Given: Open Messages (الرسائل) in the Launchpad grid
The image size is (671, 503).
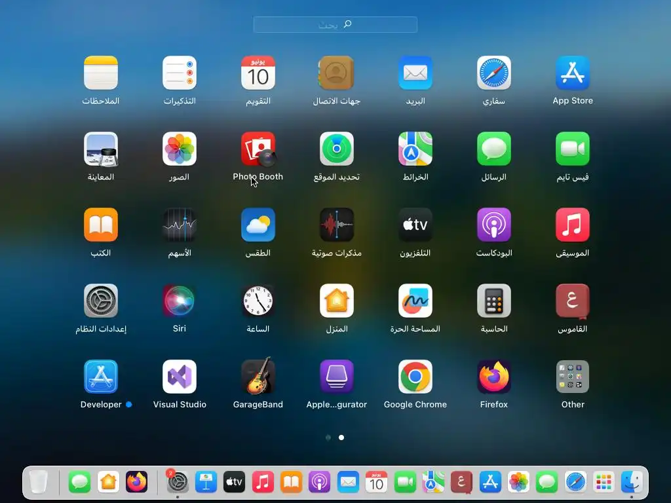Looking at the screenshot, I should 494,149.
